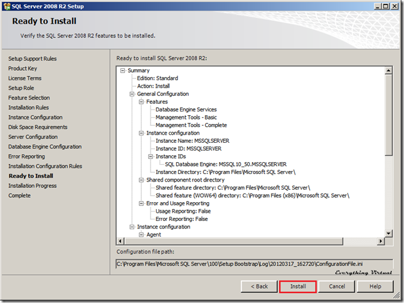
Task: Select the Shared feature directory row
Action: pyautogui.click(x=233, y=188)
